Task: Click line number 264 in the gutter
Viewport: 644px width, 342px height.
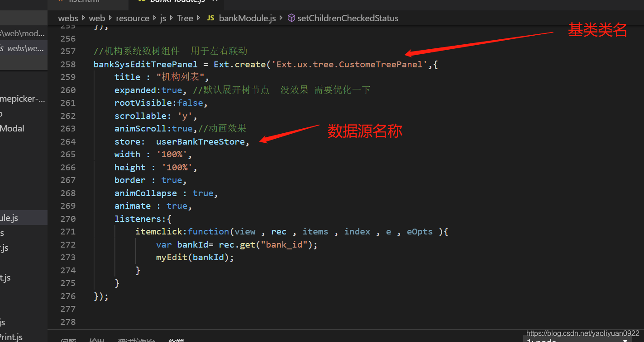Action: (x=68, y=141)
